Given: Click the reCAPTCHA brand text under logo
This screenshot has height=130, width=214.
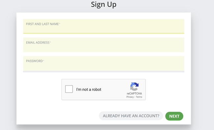Looking at the screenshot, I should click(x=134, y=94).
